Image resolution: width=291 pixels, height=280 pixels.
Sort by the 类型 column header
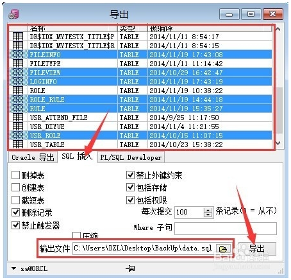coord(133,28)
